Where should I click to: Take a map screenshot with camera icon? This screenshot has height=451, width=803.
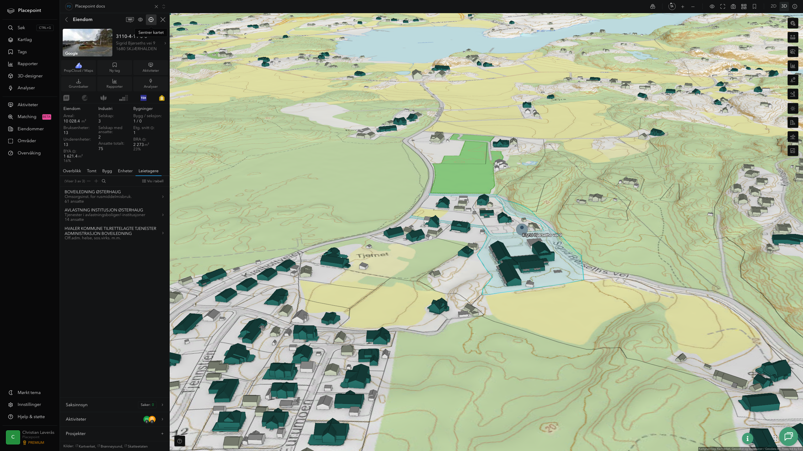coord(733,7)
